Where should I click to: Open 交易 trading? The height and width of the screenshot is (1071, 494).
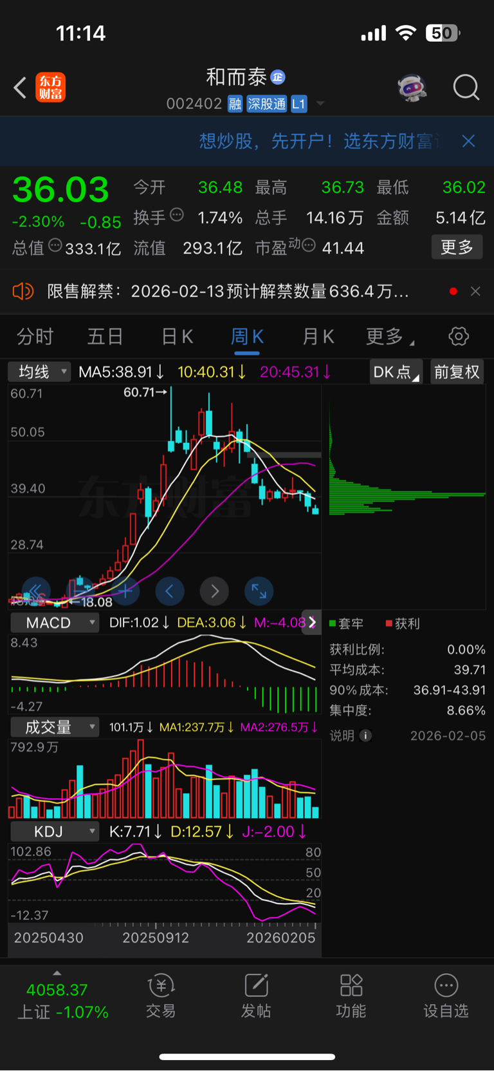[161, 996]
